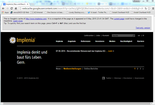155x105 pixels.
Task: Open the Chrome hamburger menu
Action: coord(153,9)
